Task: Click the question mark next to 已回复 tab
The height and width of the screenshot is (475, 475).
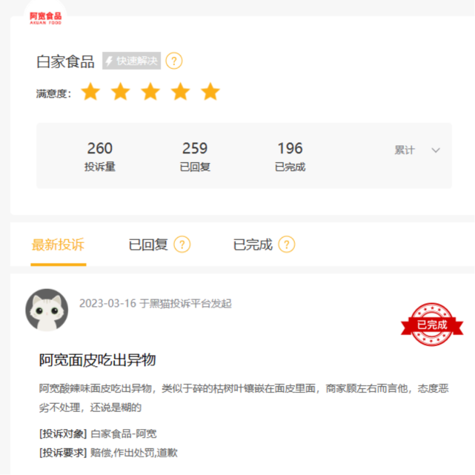Action: pyautogui.click(x=182, y=245)
